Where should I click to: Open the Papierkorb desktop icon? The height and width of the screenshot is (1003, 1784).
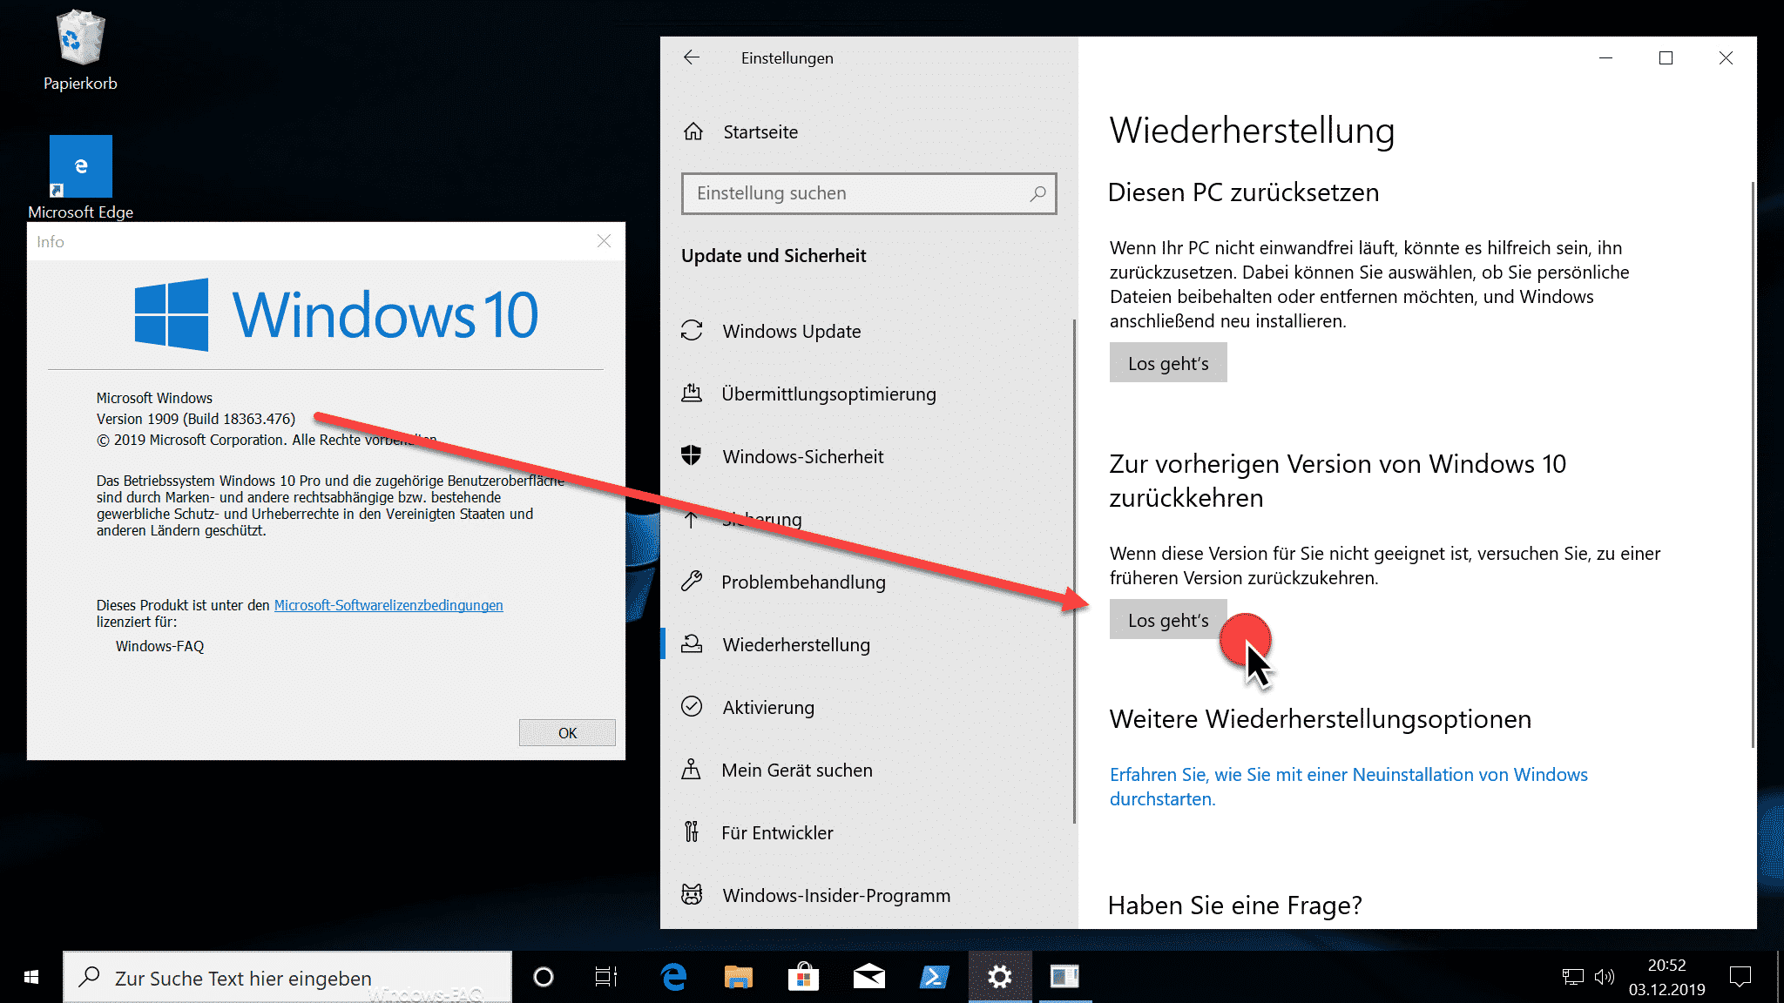coord(80,50)
